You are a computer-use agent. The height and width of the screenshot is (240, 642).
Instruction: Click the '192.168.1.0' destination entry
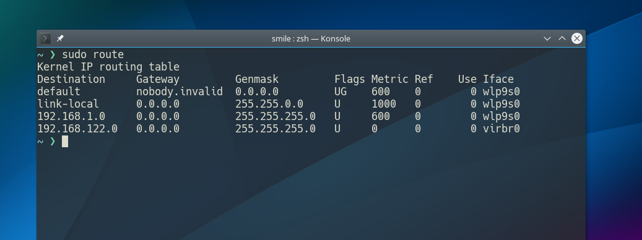(x=71, y=116)
